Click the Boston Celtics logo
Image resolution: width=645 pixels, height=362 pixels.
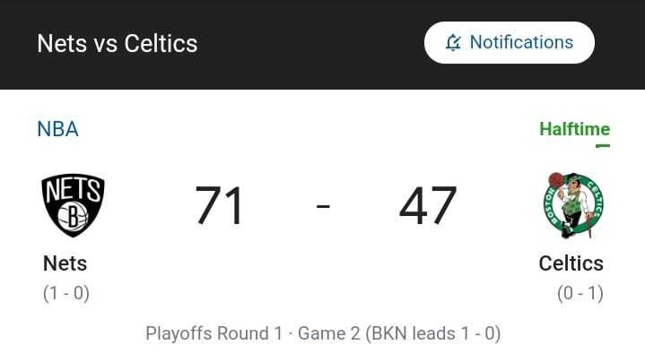(573, 205)
